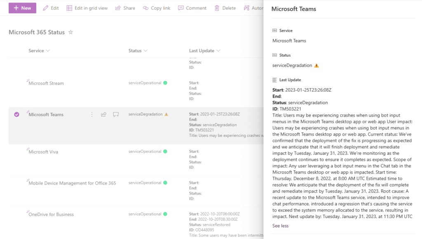Open more actions for Microsoft Teams row
The width and height of the screenshot is (422, 239).
coord(92,115)
